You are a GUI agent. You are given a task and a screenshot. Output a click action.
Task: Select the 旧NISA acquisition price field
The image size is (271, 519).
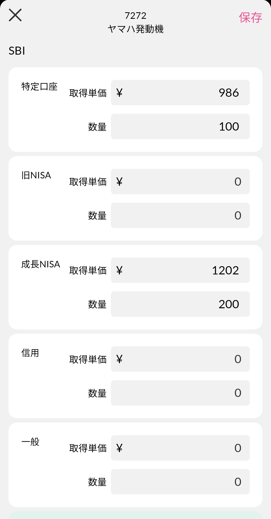tap(180, 181)
